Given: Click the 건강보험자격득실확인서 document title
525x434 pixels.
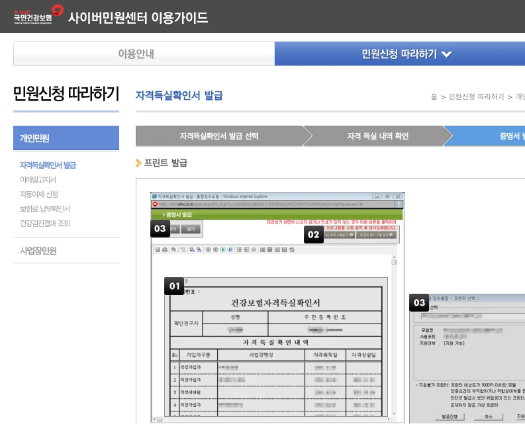Looking at the screenshot, I should coord(275,303).
